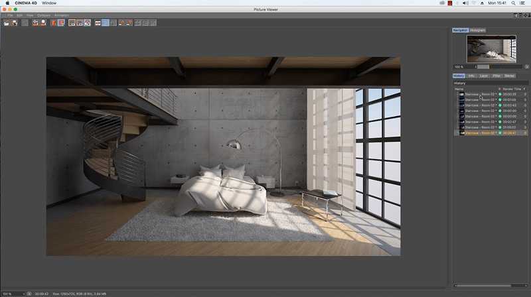Switch to the Histogram tab
The image size is (531, 297).
(477, 30)
